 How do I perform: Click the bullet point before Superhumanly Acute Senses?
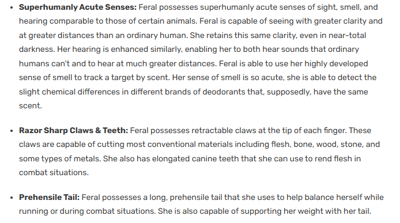pyautogui.click(x=12, y=7)
